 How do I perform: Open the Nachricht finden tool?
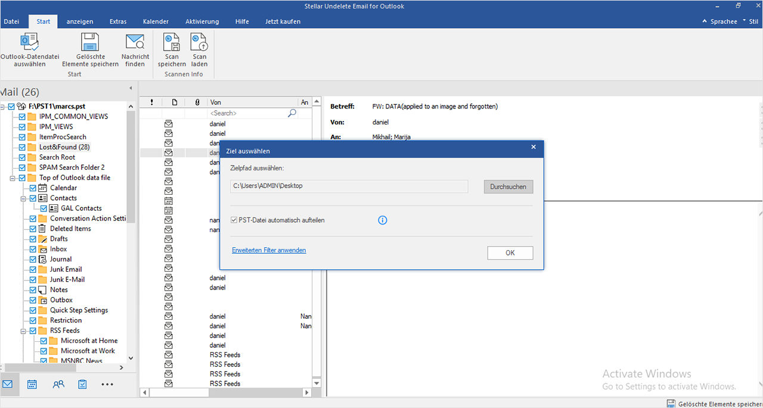tap(135, 42)
